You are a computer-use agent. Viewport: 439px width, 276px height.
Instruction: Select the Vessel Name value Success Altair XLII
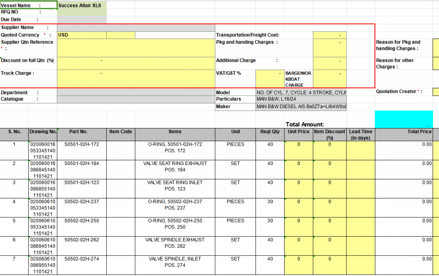coord(81,6)
